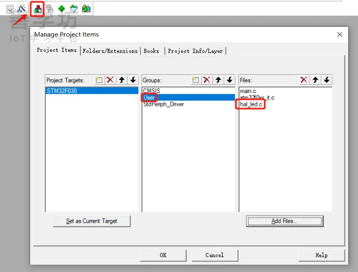Click the Set as Current Target button
The height and width of the screenshot is (272, 358).
point(91,221)
